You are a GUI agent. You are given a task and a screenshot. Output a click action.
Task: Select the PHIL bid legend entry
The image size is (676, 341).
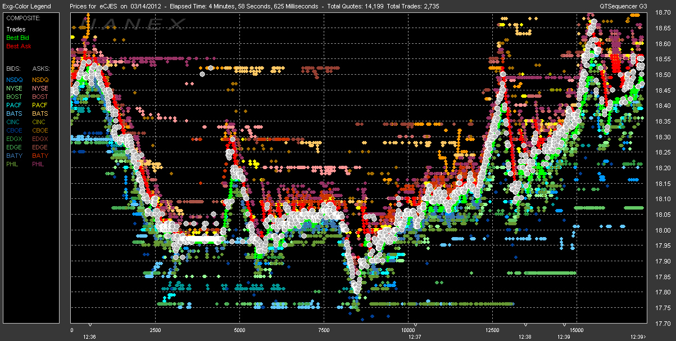(x=13, y=164)
